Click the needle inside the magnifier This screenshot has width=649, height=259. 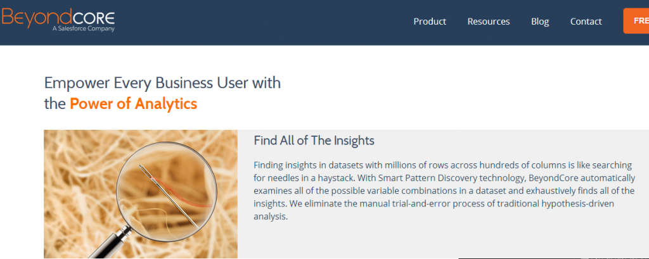pyautogui.click(x=168, y=196)
